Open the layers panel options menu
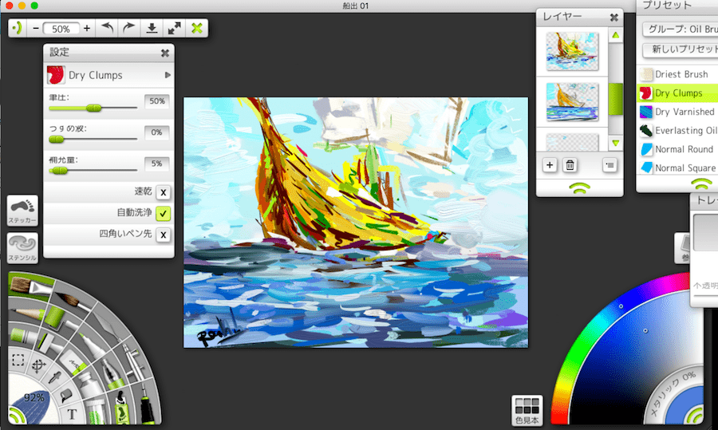Screen dimensions: 718x430 coord(610,165)
